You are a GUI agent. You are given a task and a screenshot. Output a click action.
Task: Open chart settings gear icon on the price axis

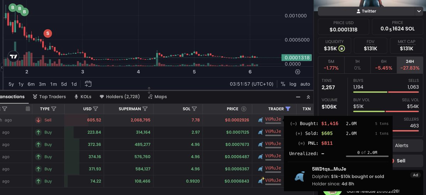[297, 72]
